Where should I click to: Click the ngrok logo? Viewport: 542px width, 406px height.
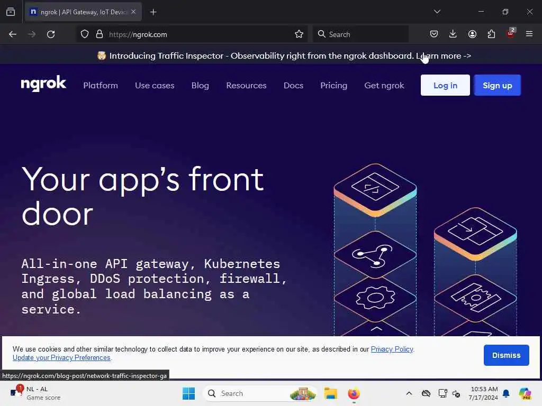tap(43, 84)
